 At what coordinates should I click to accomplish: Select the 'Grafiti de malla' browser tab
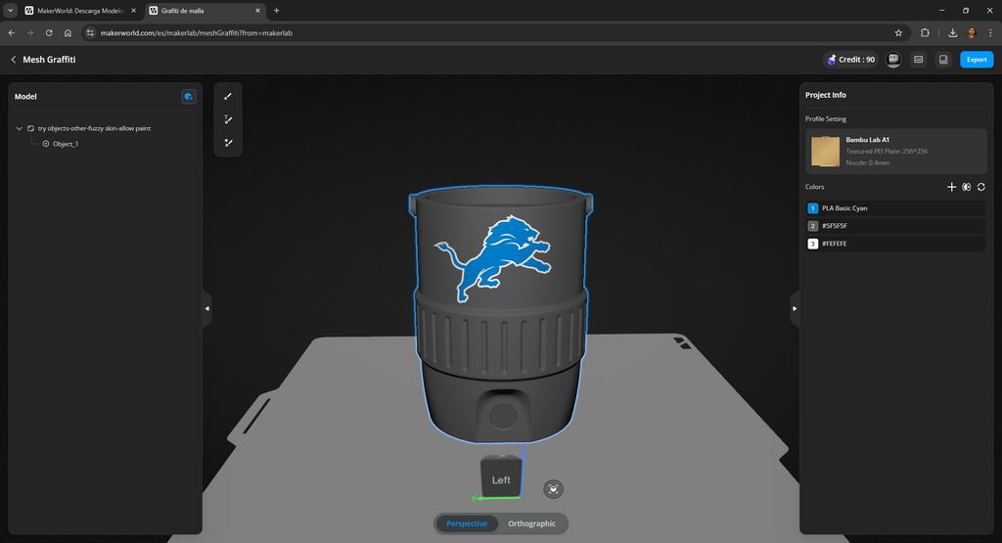click(205, 11)
